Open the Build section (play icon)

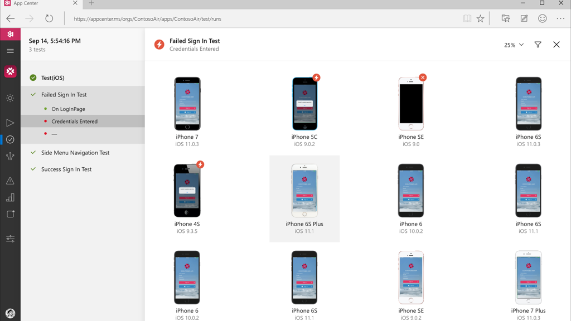(x=10, y=123)
